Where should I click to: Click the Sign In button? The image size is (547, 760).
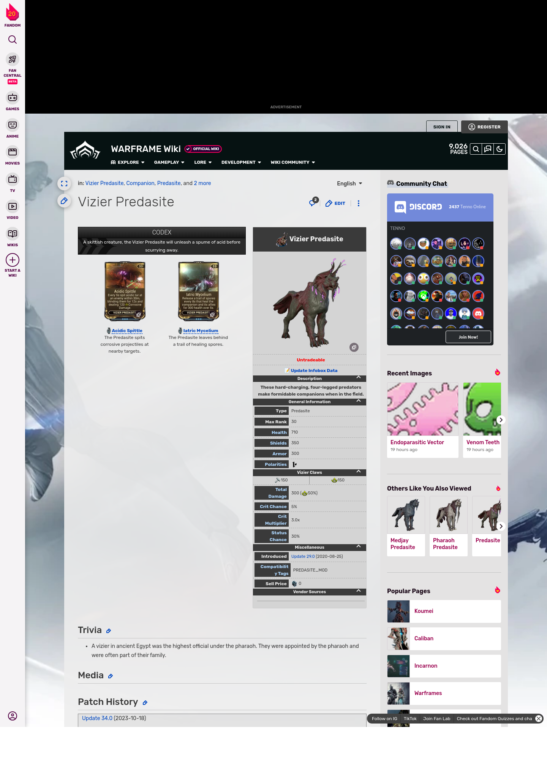(442, 127)
